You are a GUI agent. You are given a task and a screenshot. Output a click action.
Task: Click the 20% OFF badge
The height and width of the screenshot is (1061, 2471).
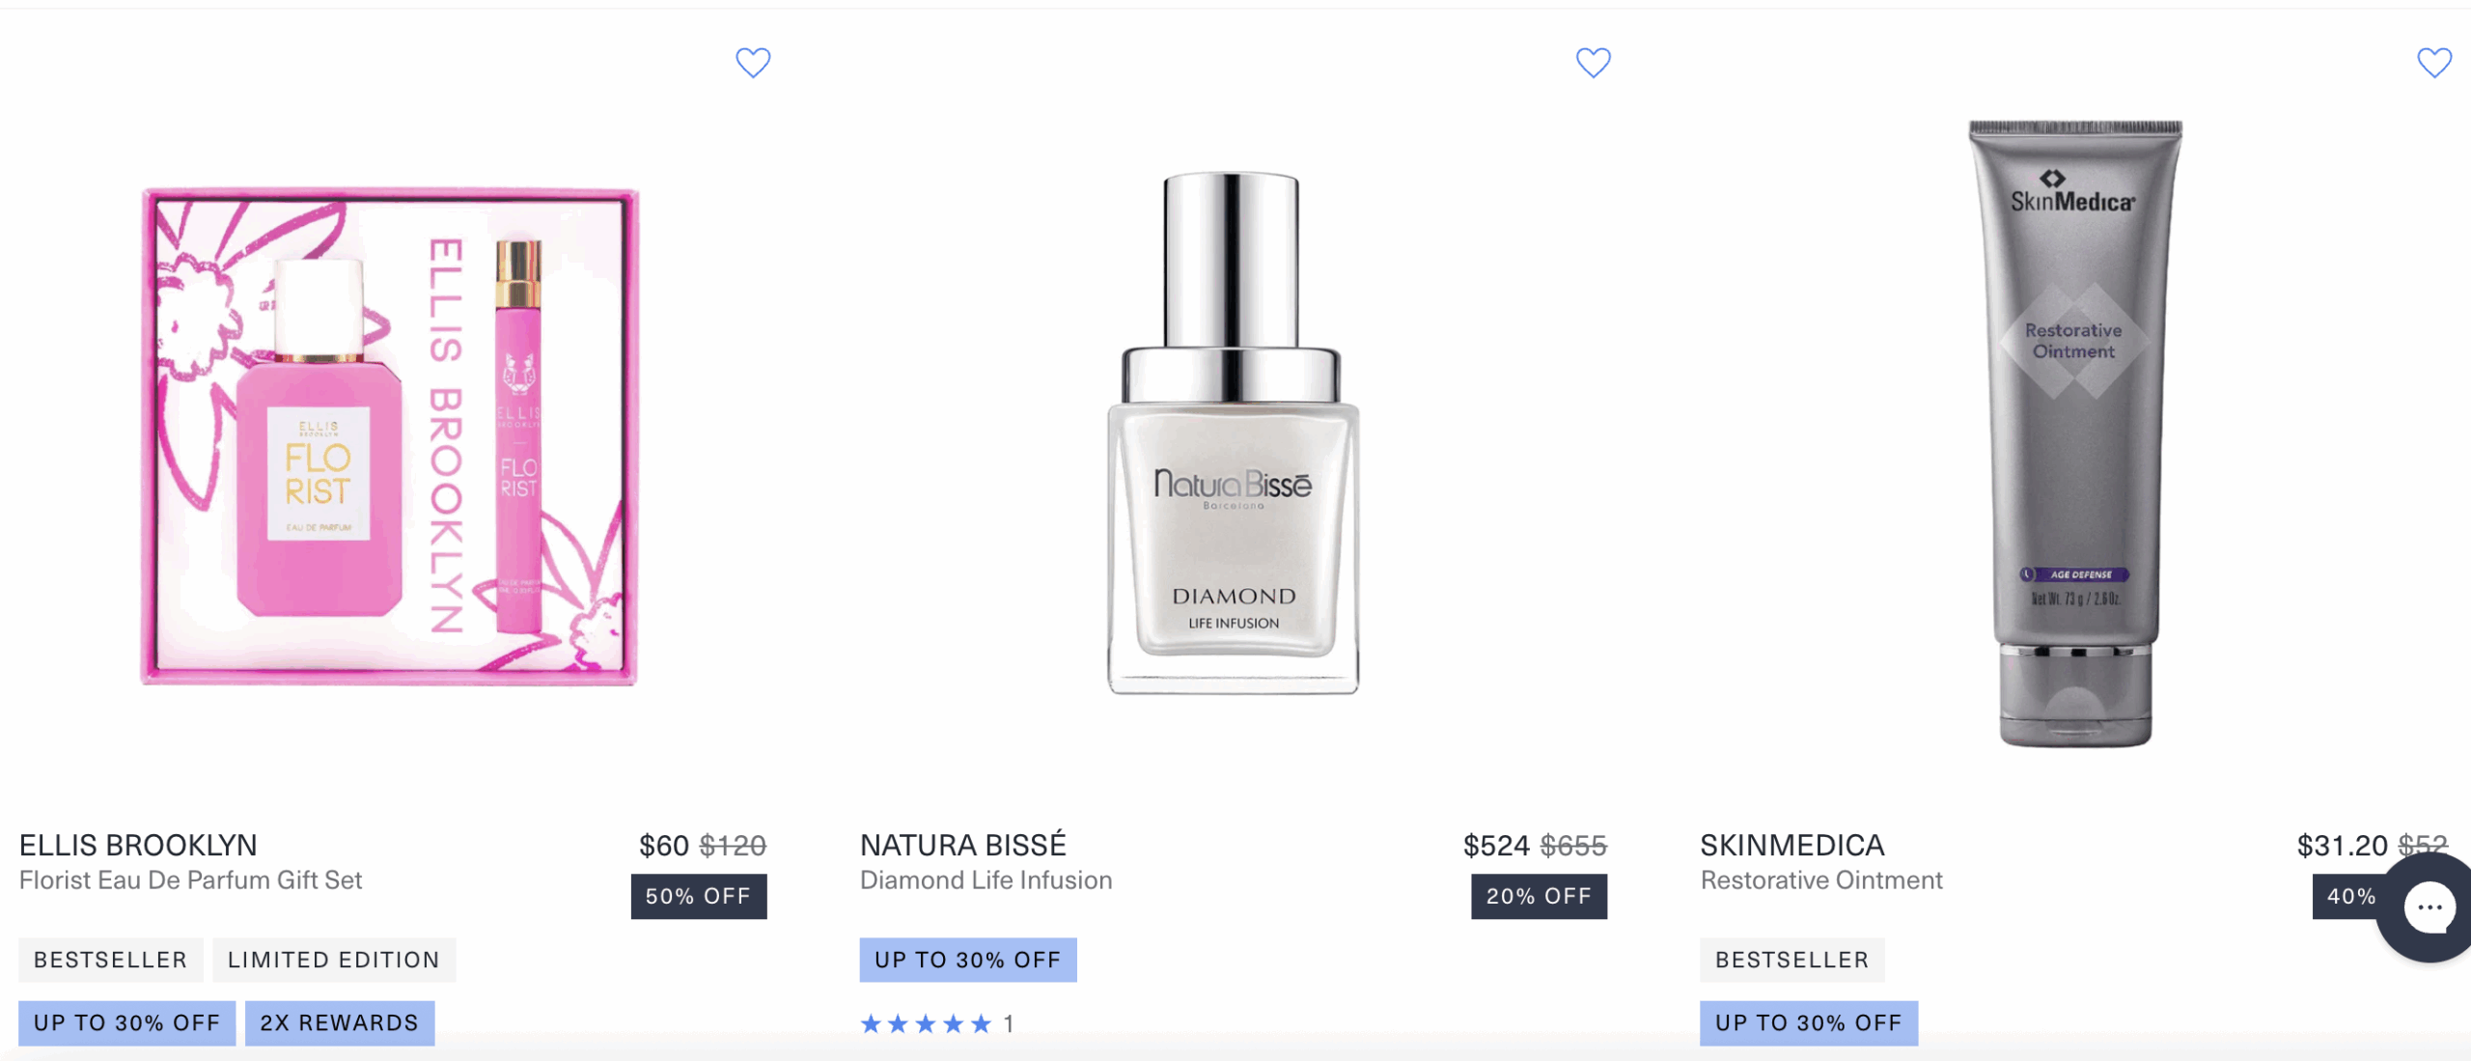(x=1540, y=896)
